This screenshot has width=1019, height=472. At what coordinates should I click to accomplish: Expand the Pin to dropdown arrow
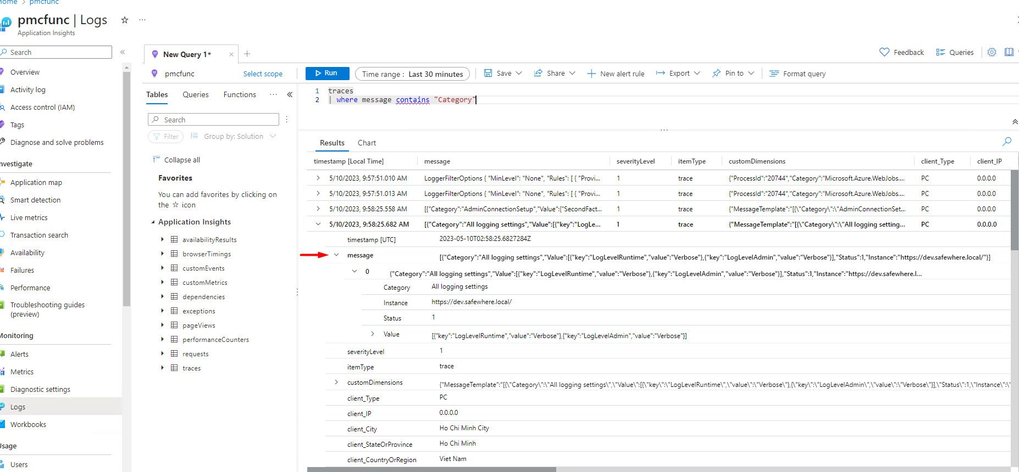751,73
